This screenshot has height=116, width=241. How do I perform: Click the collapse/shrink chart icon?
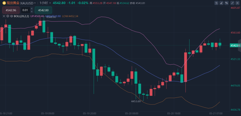232,3
